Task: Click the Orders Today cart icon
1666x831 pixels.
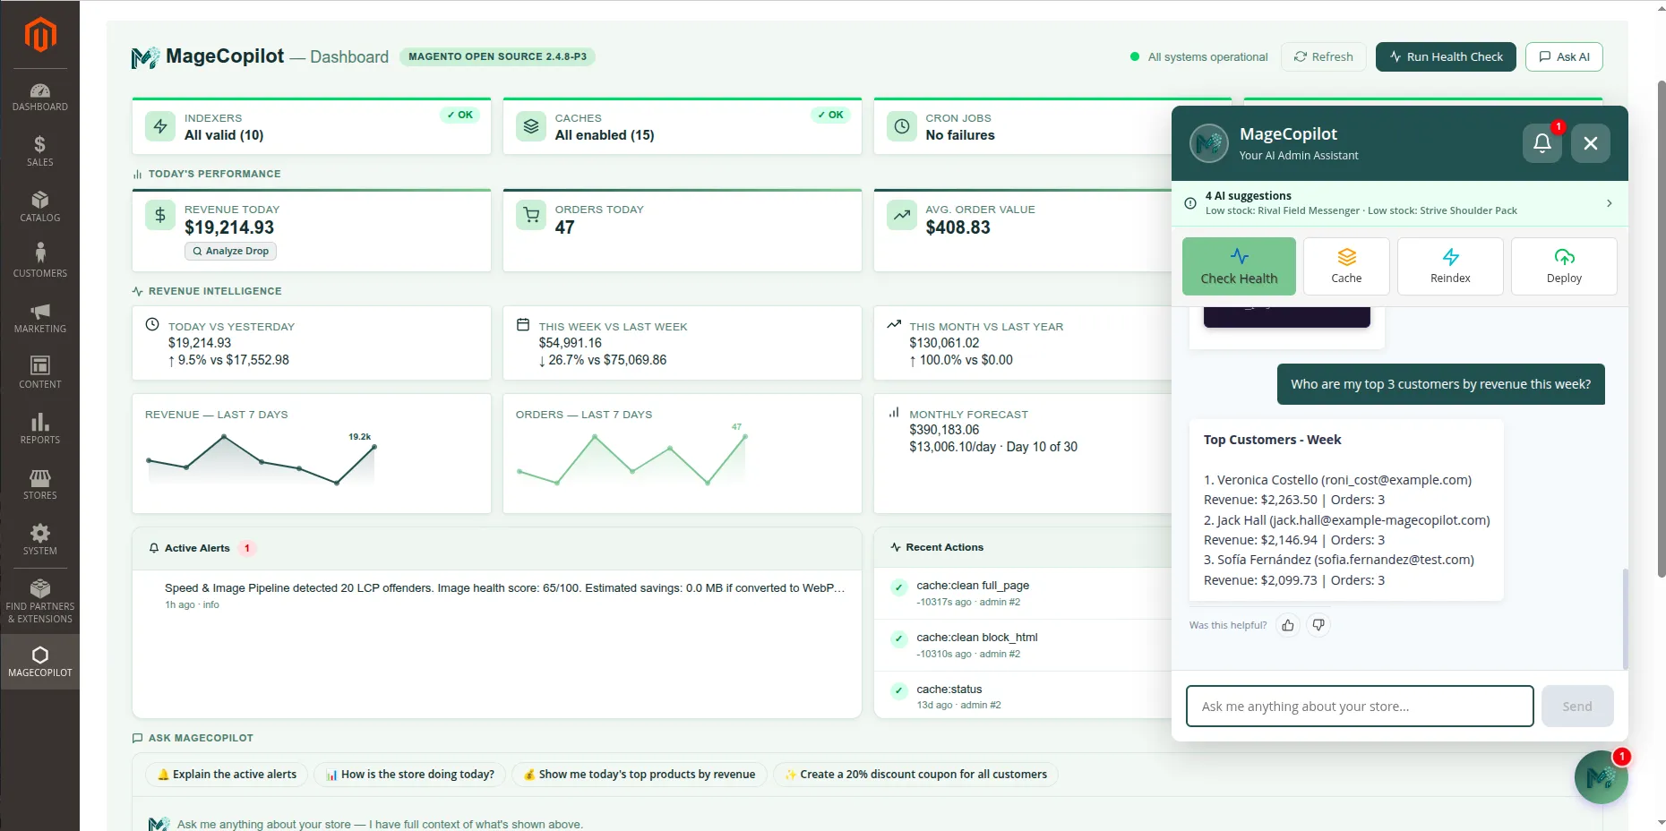Action: coord(531,215)
